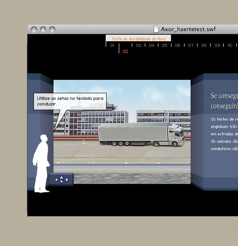238x246 pixels.
Task: Minimize the window with the middle title-bar button
Action: pos(43,30)
